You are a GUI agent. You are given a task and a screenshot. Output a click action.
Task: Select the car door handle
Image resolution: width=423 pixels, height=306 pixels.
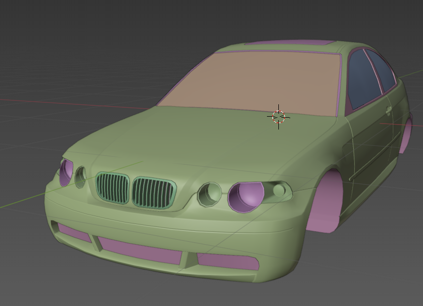point(388,110)
